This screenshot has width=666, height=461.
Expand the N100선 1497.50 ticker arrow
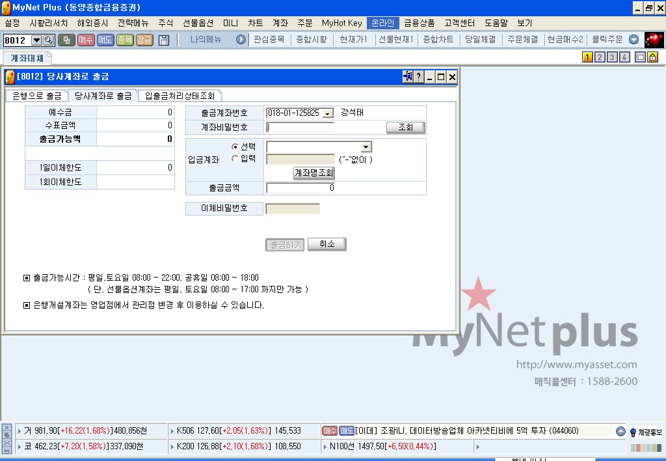(325, 447)
